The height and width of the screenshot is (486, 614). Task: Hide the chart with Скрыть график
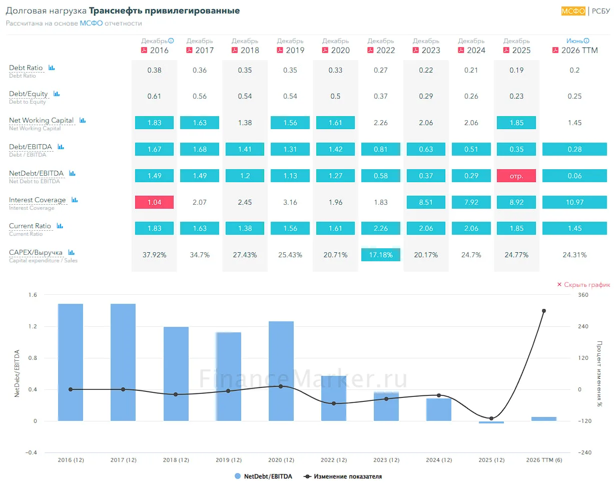[x=583, y=285]
